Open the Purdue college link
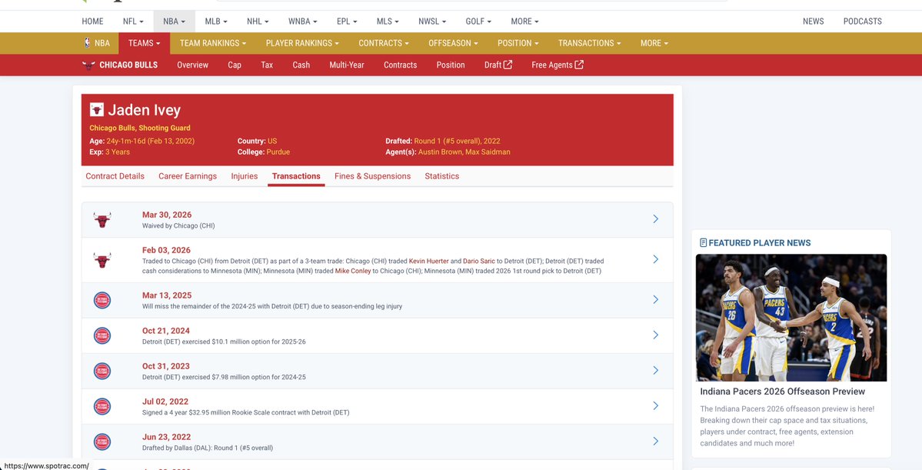922x470 pixels. (x=278, y=152)
